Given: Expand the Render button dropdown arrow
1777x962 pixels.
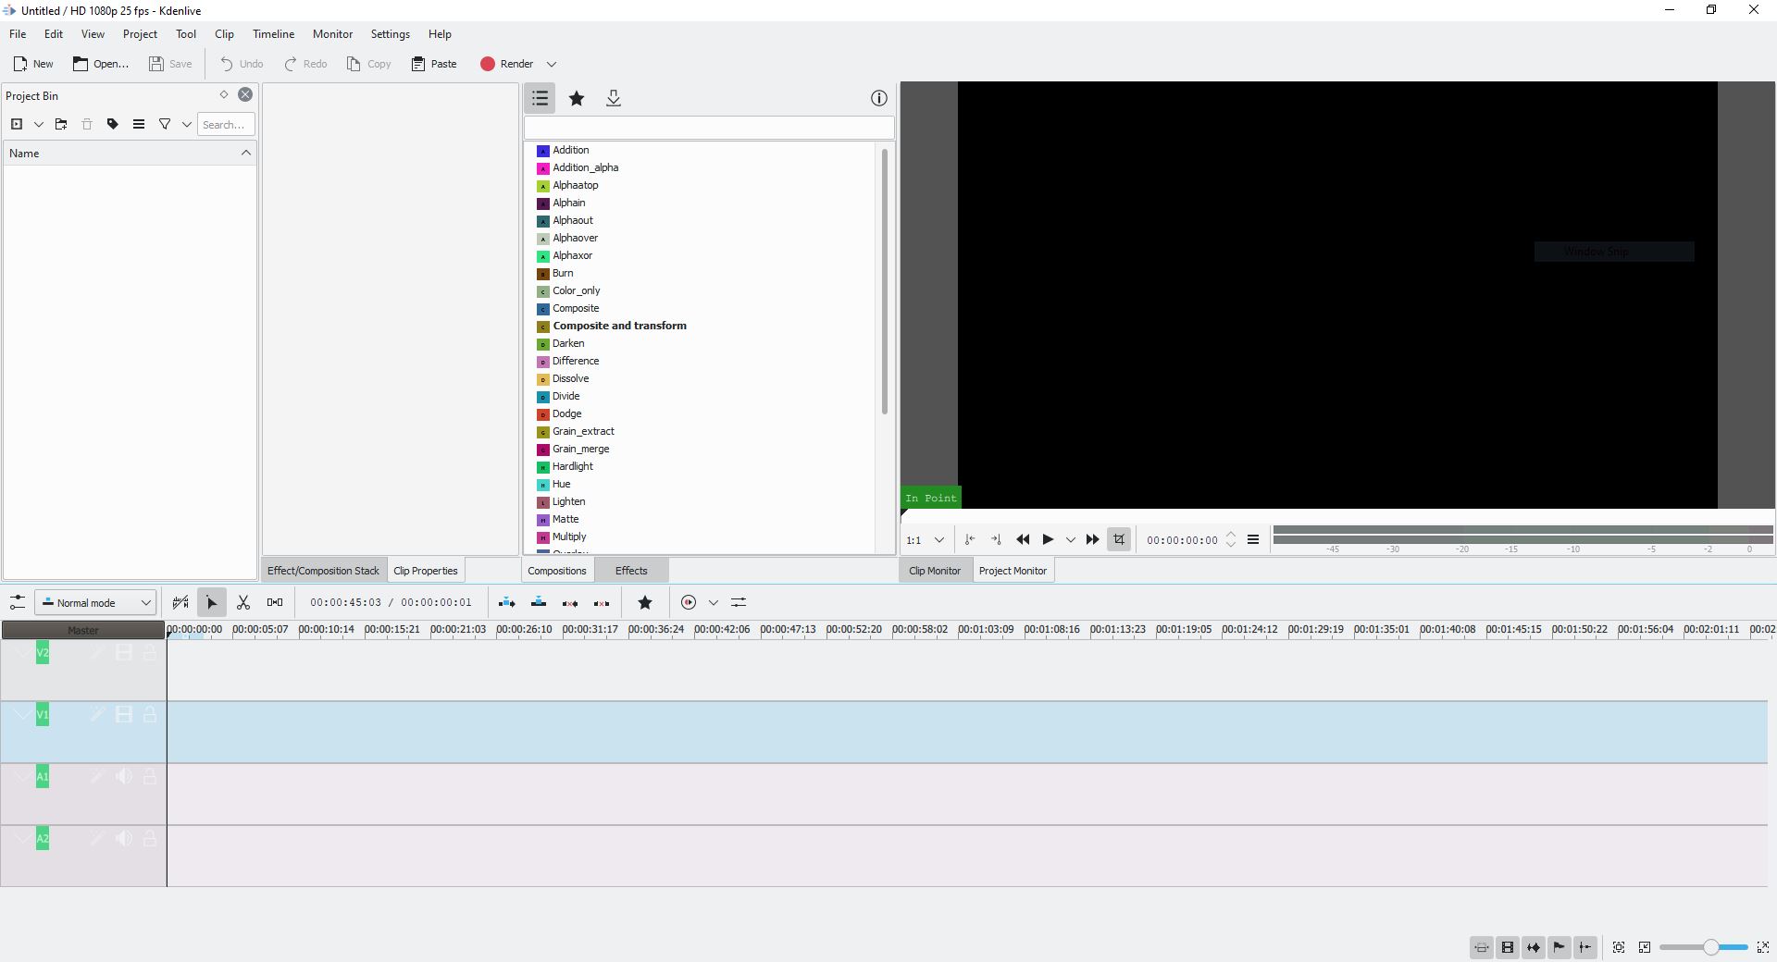Looking at the screenshot, I should (552, 64).
